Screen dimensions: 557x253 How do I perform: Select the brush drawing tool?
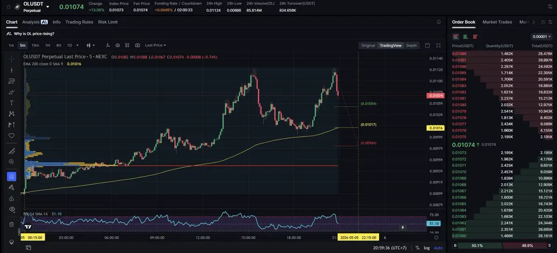(11, 92)
